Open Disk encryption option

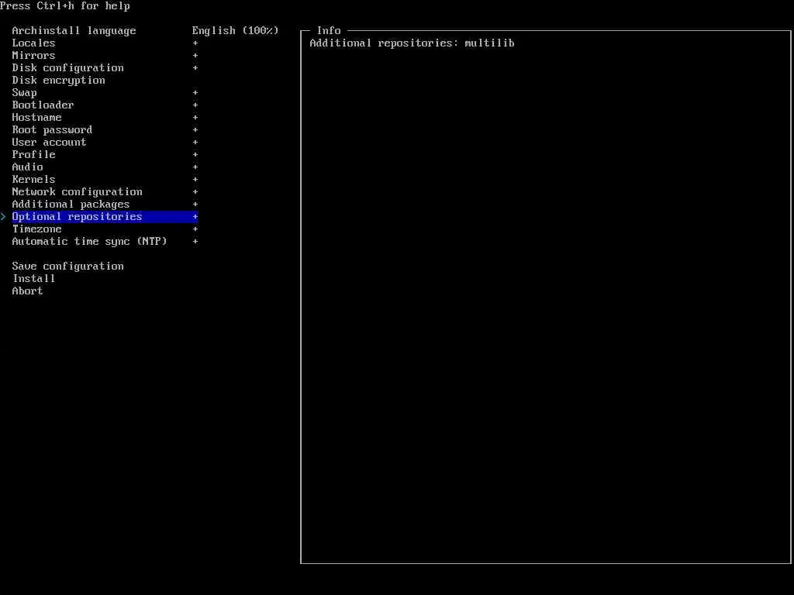(58, 80)
